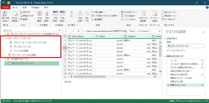Expand the formula bar dropdown arrow
This screenshot has height=103, width=209.
pos(160,31)
